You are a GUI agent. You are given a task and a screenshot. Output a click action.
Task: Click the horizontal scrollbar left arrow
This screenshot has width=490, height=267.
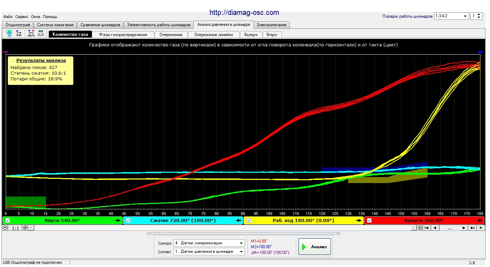31,228
